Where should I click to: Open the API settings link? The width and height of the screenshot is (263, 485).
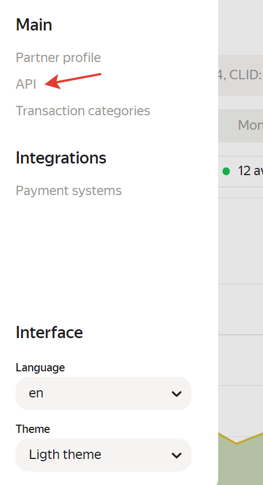tap(26, 84)
